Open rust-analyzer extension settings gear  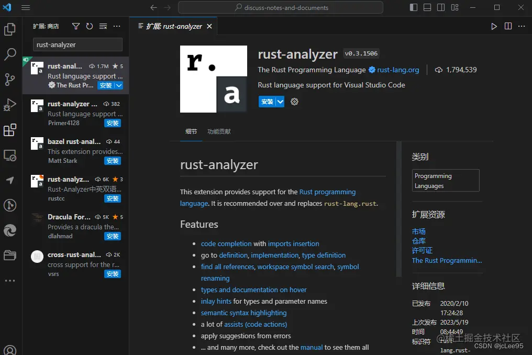(x=294, y=102)
